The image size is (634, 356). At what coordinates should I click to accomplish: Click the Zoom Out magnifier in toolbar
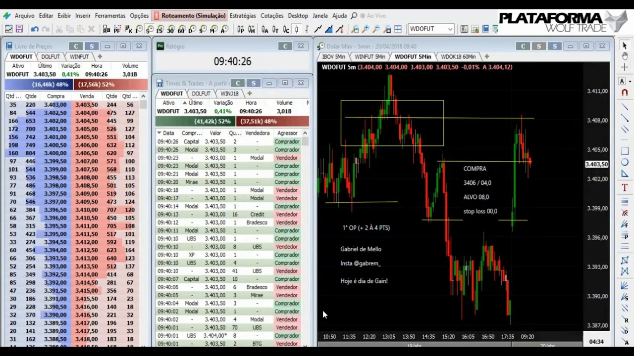point(376,29)
